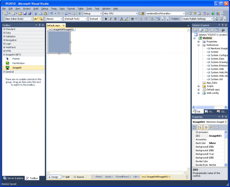
Task: Click the Open File folder icon
Action: tap(20, 14)
